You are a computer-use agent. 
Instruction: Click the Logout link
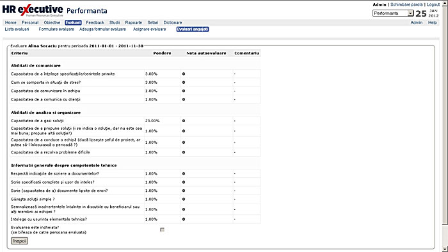433,4
